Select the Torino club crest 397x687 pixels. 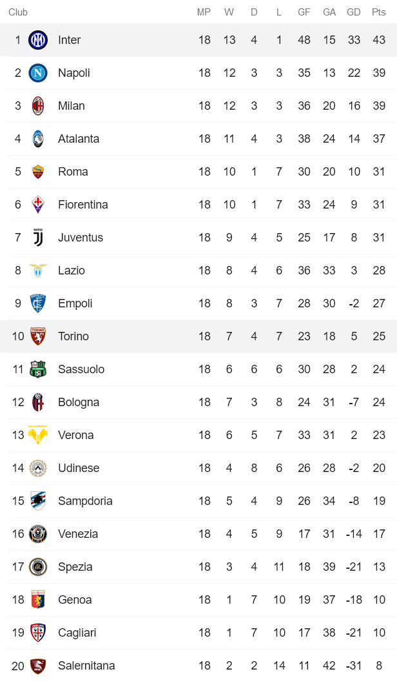pos(38,336)
